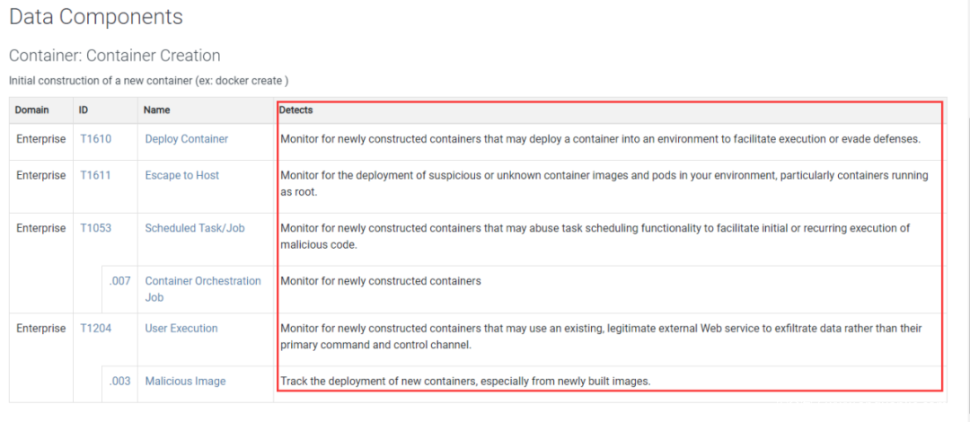Click the Domain column header
This screenshot has height=422, width=970.
click(31, 110)
